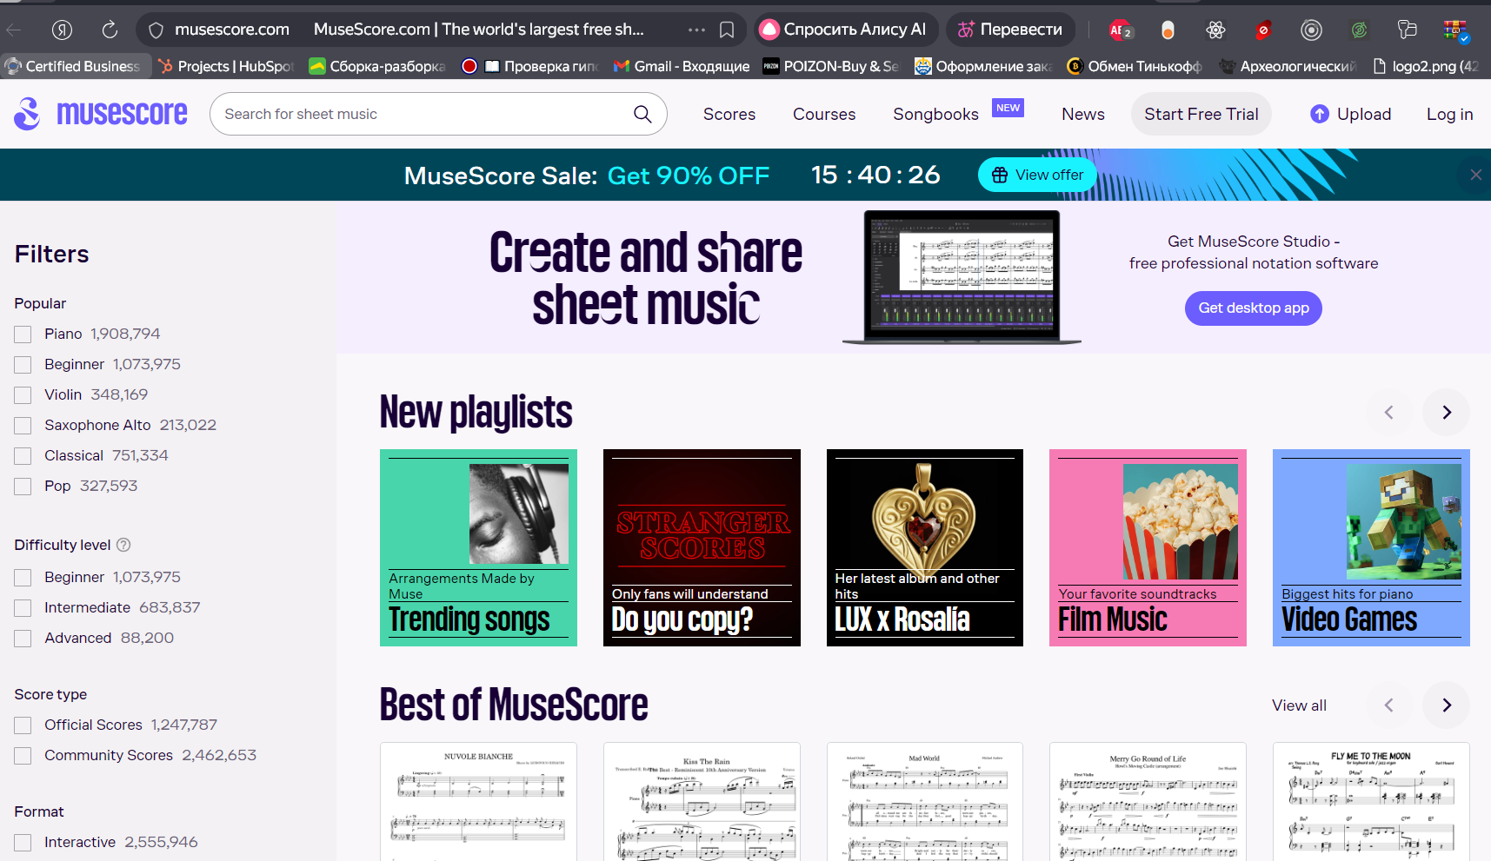Click the Start Free Trial button

click(1201, 114)
